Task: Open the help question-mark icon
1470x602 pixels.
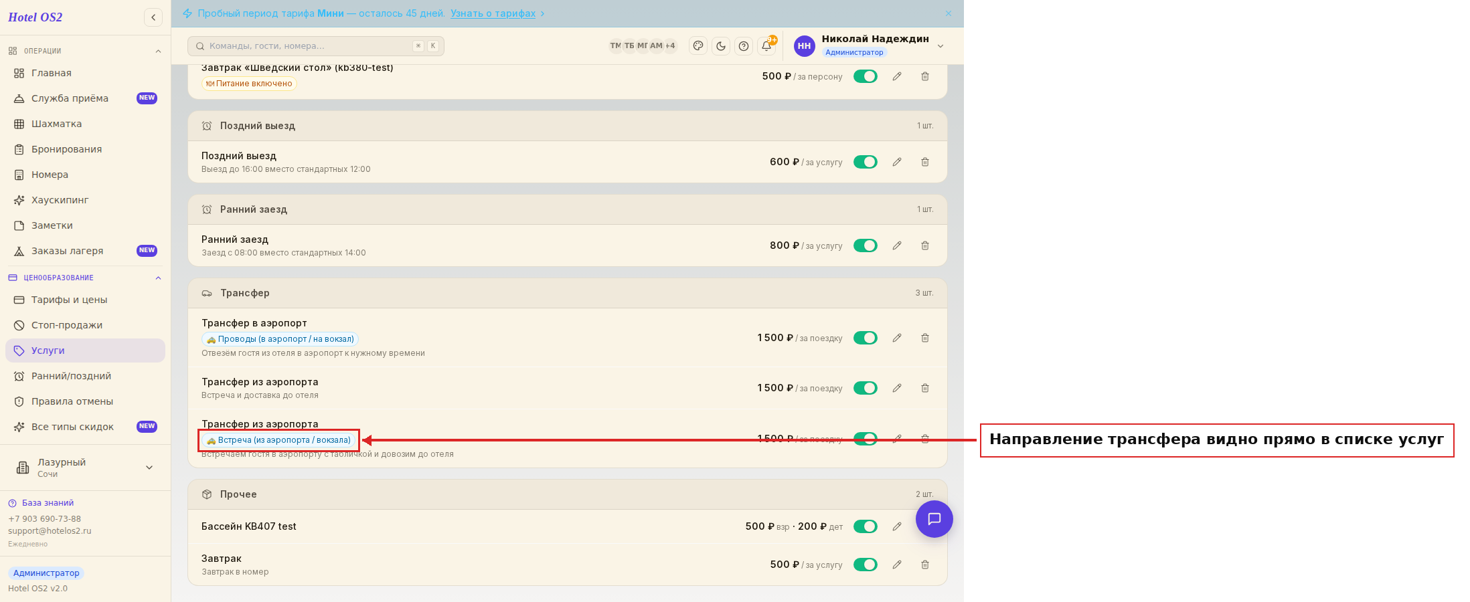Action: pos(744,45)
